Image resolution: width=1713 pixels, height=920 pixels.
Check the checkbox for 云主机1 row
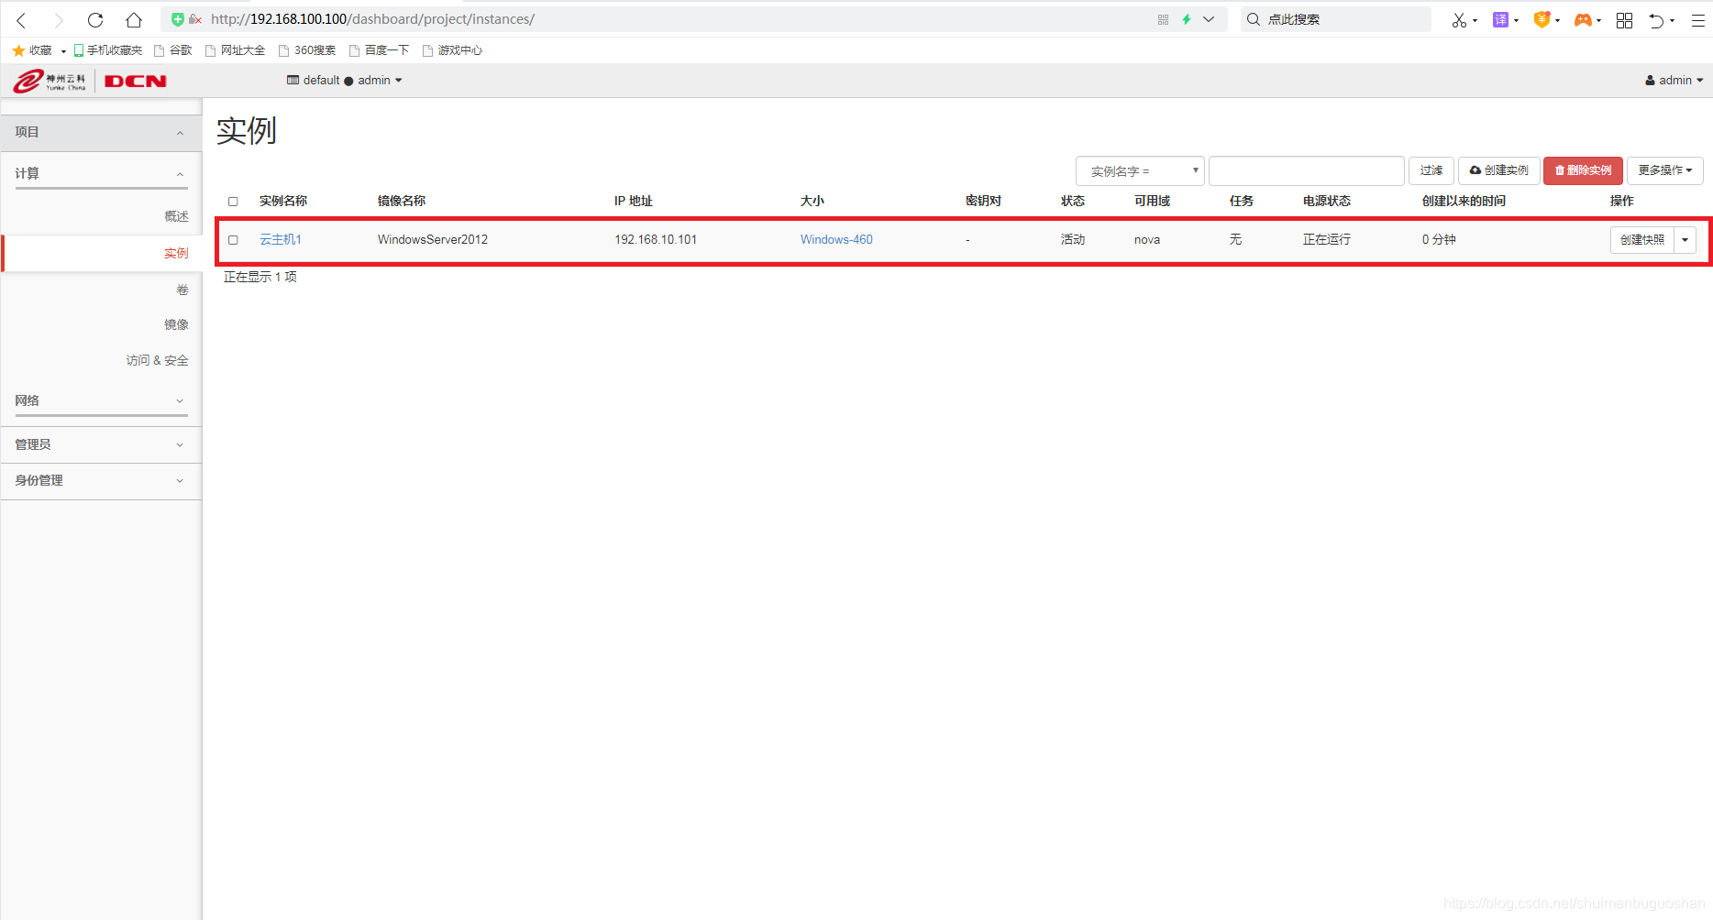click(x=233, y=240)
